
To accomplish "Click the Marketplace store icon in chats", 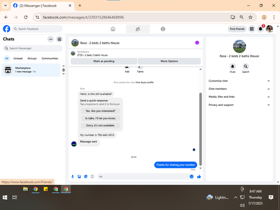I will tap(8, 70).
